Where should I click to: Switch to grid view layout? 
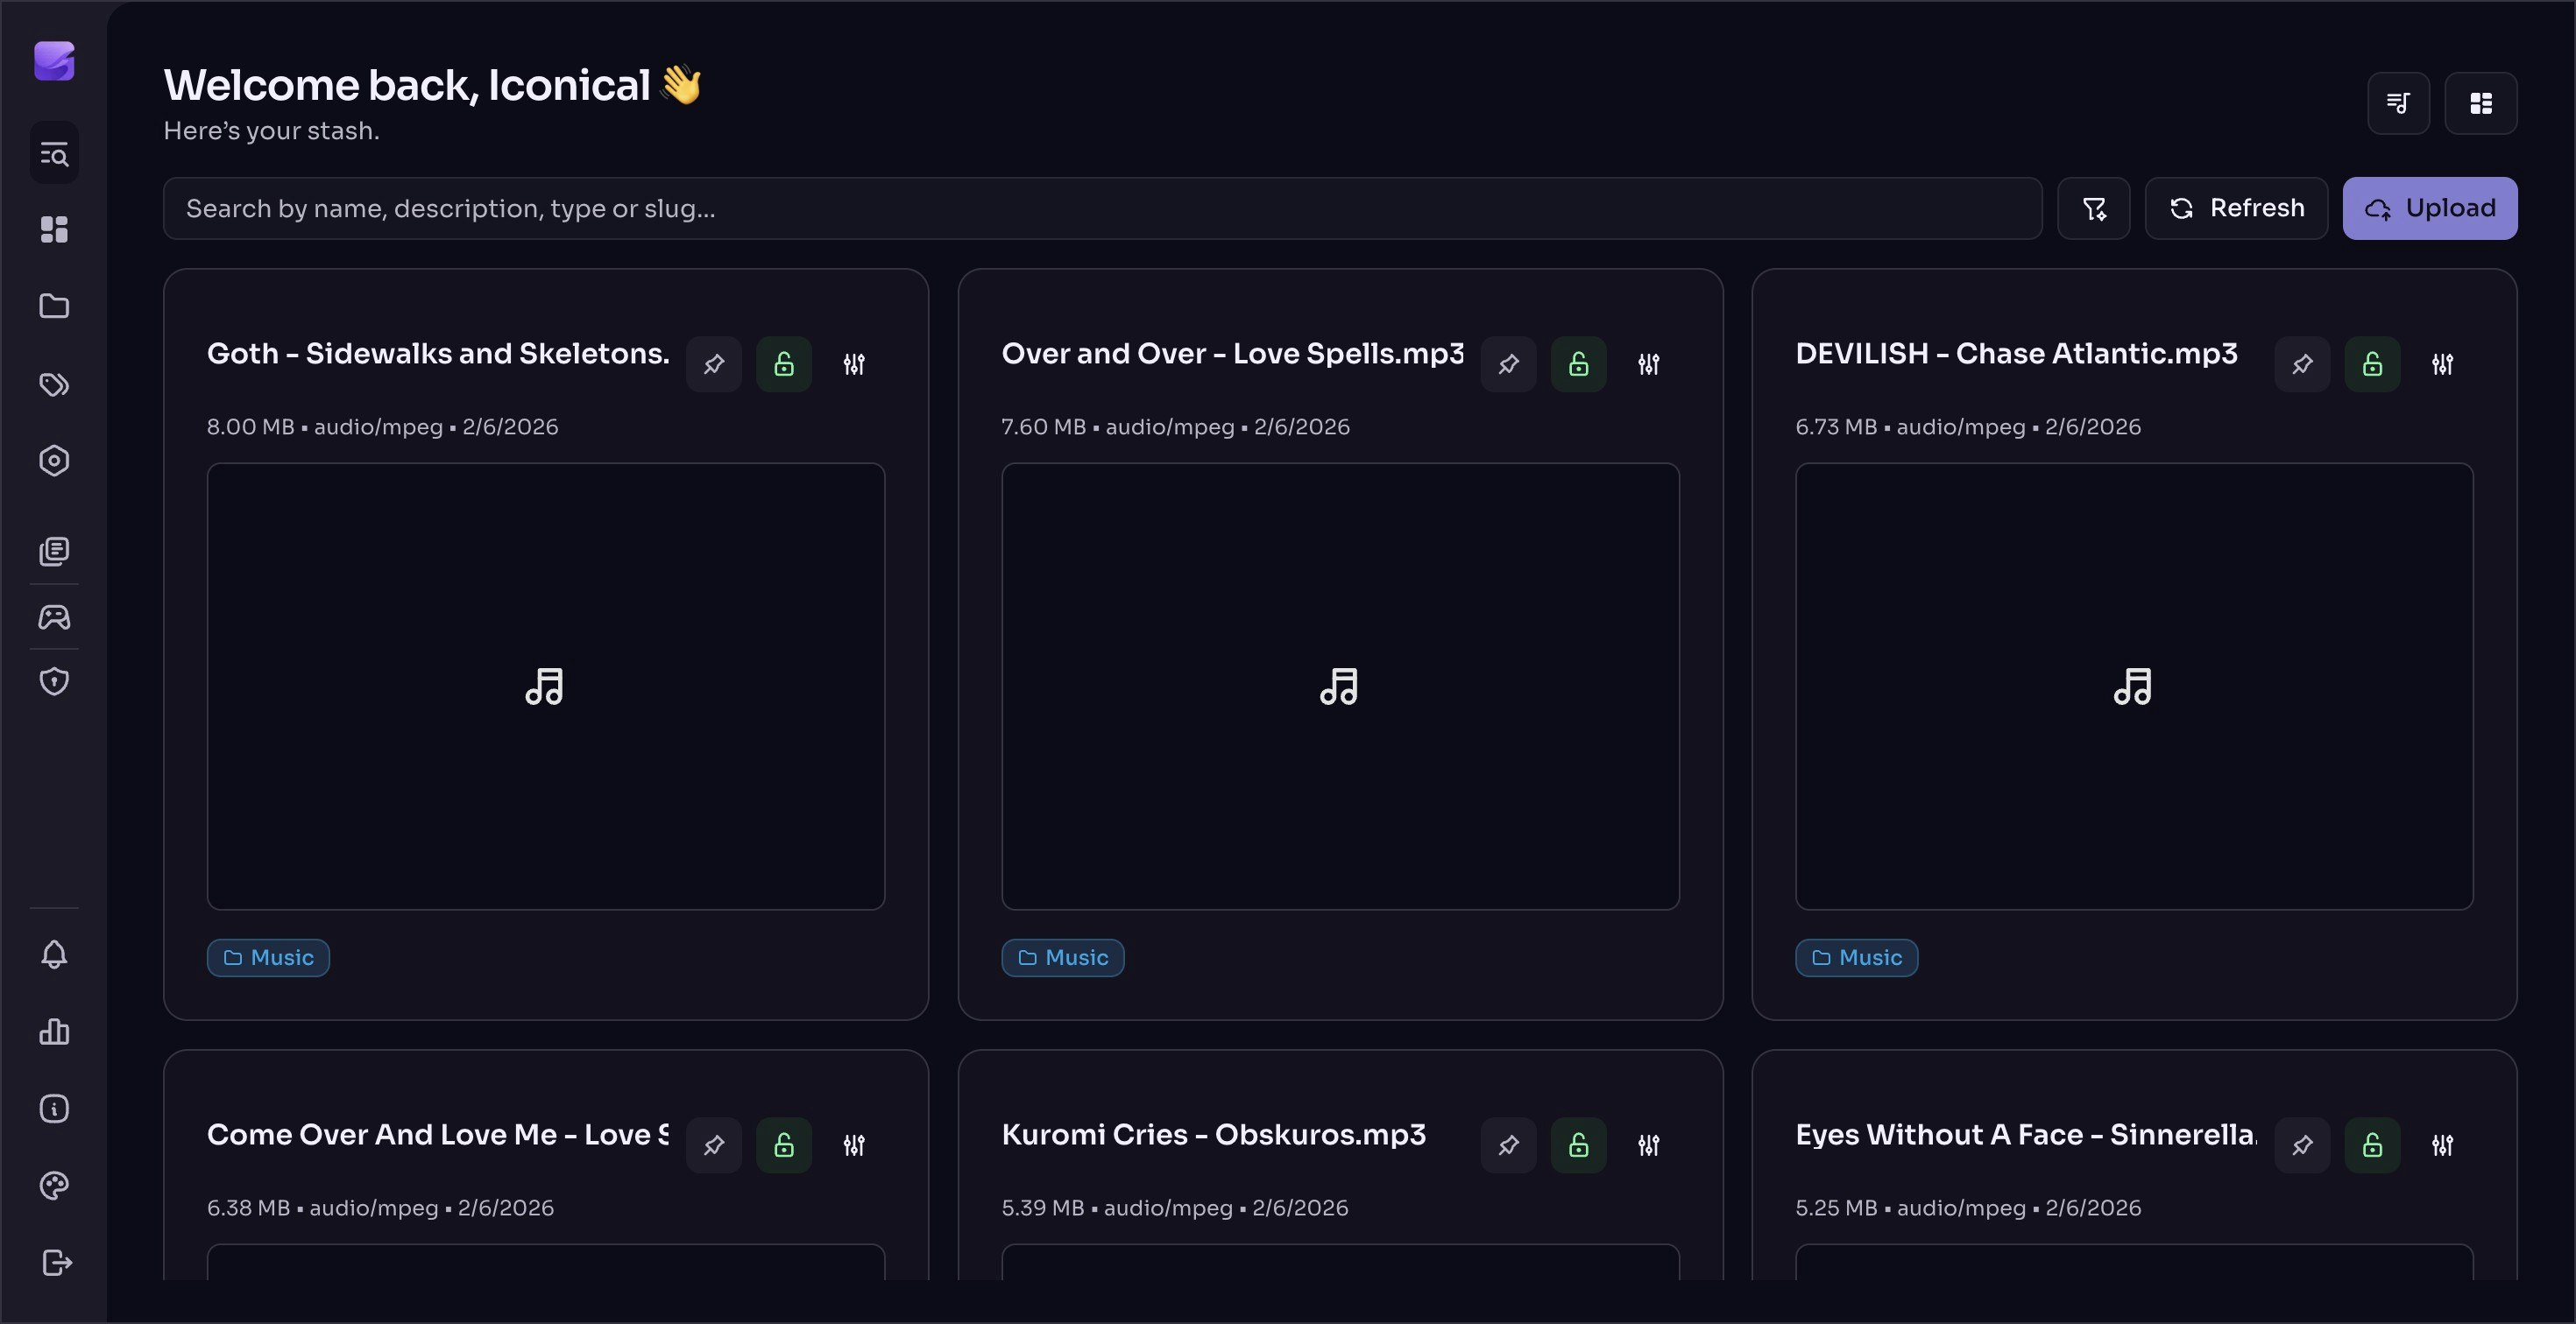2480,103
